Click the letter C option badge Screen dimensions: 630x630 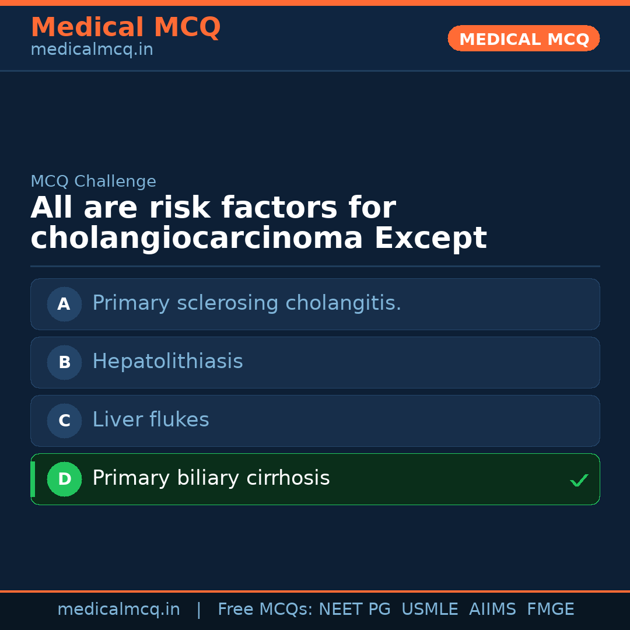(64, 421)
